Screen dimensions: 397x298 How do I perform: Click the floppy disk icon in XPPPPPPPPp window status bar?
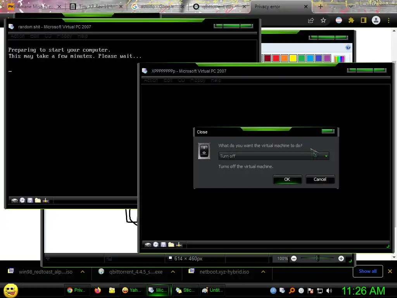tap(163, 244)
